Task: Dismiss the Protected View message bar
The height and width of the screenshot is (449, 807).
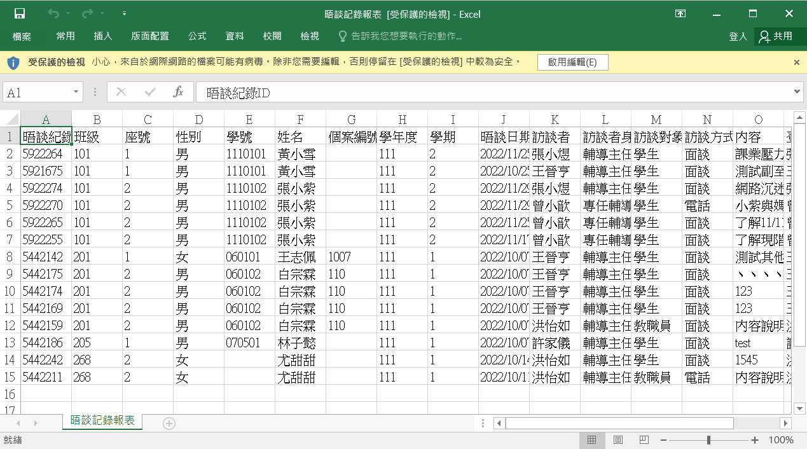Action: pos(797,62)
